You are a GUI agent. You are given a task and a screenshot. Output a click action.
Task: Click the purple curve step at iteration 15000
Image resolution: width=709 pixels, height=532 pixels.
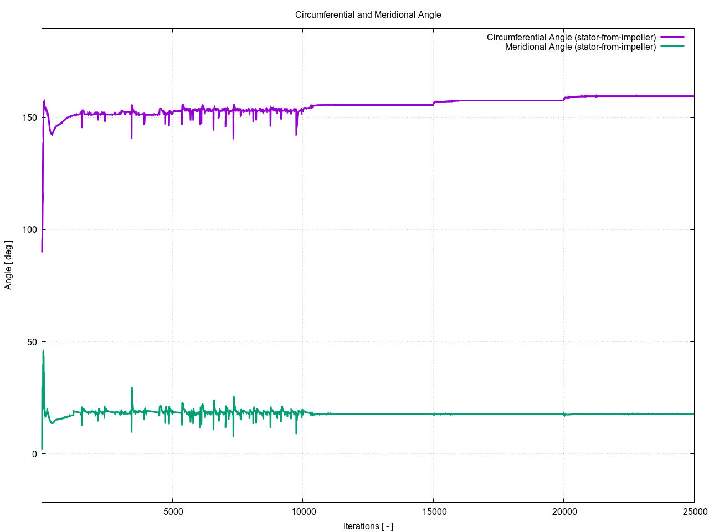click(434, 103)
